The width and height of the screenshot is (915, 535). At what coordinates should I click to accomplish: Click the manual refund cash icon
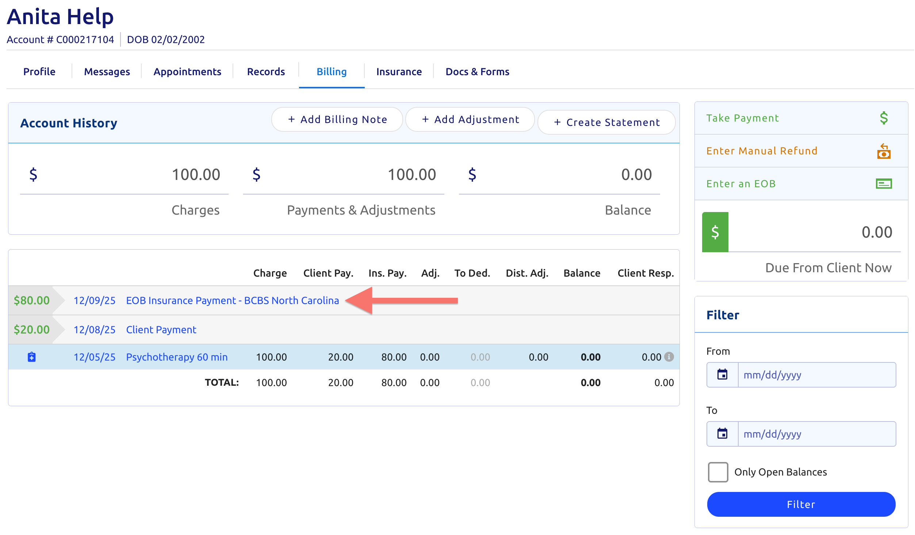point(884,151)
